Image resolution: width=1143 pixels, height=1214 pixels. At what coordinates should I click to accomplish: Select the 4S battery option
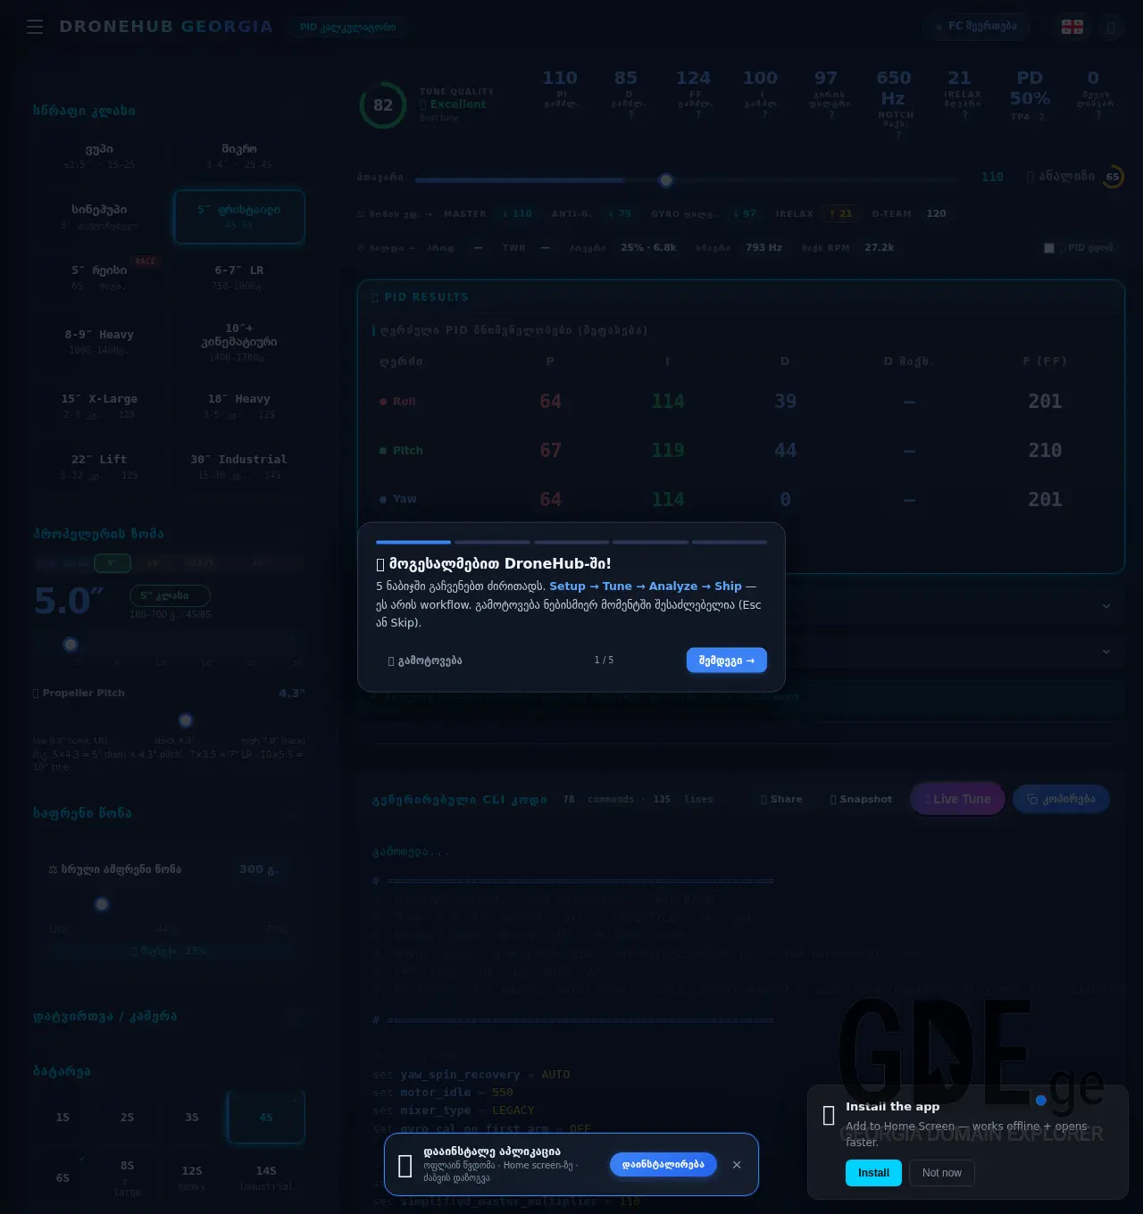(266, 1118)
